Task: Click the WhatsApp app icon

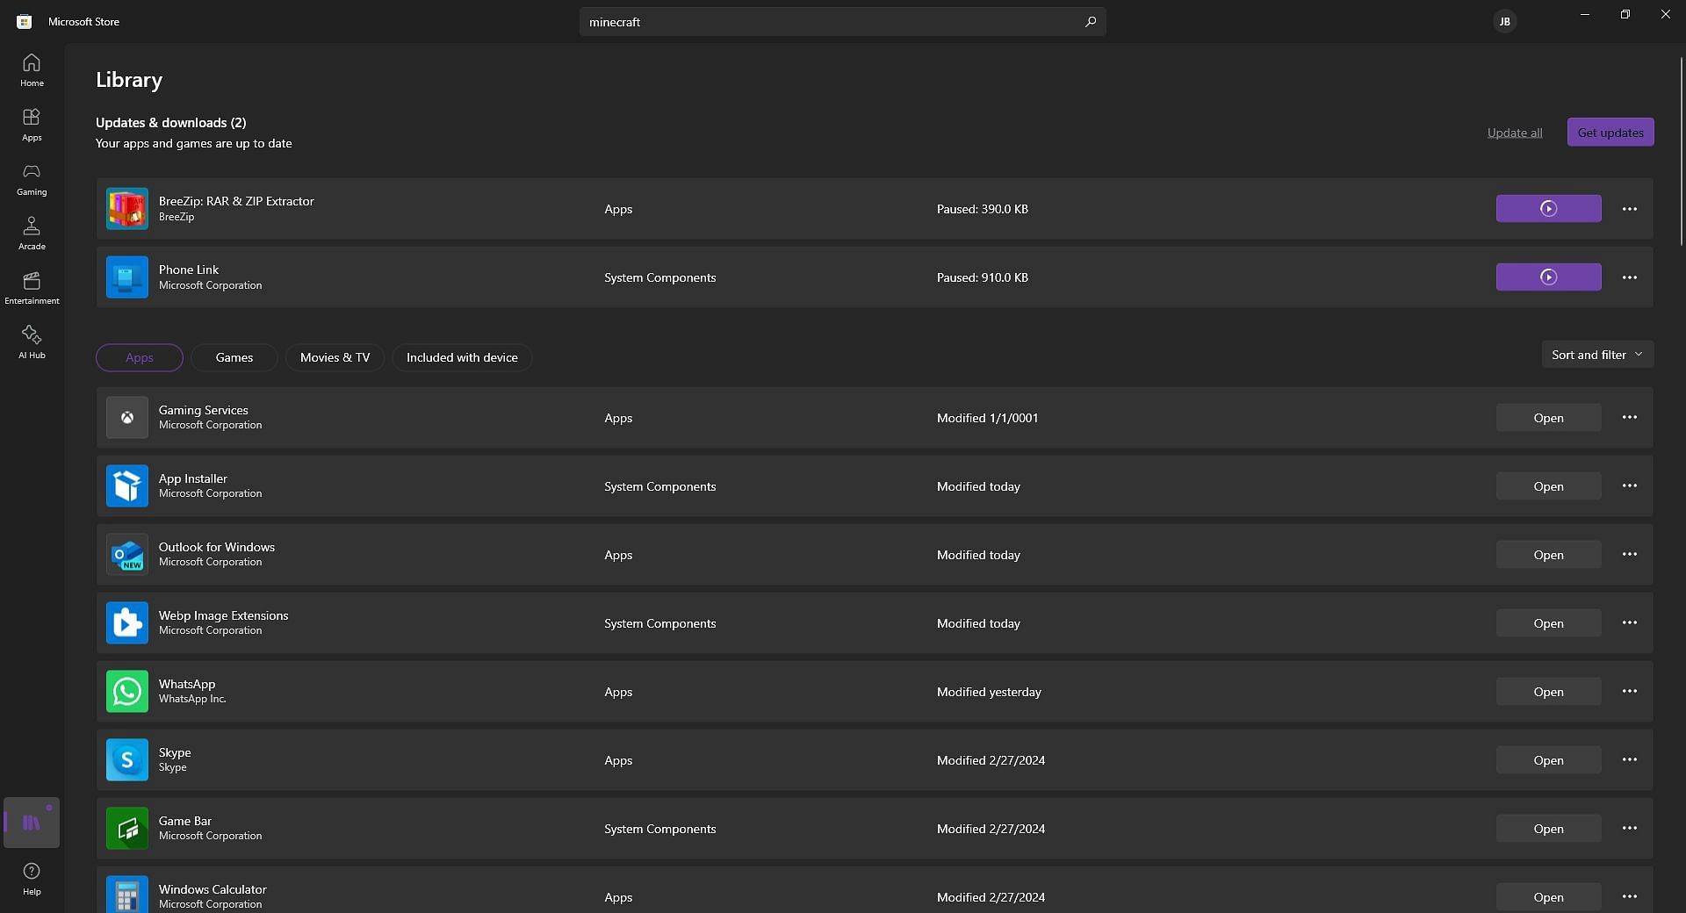Action: pyautogui.click(x=127, y=692)
